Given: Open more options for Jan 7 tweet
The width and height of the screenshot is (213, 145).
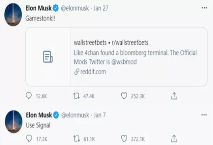Looking at the screenshot, I should [204, 115].
